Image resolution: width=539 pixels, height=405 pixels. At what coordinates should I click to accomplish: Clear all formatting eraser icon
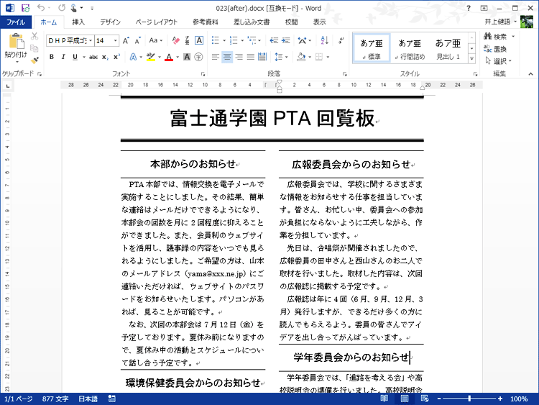coord(175,40)
